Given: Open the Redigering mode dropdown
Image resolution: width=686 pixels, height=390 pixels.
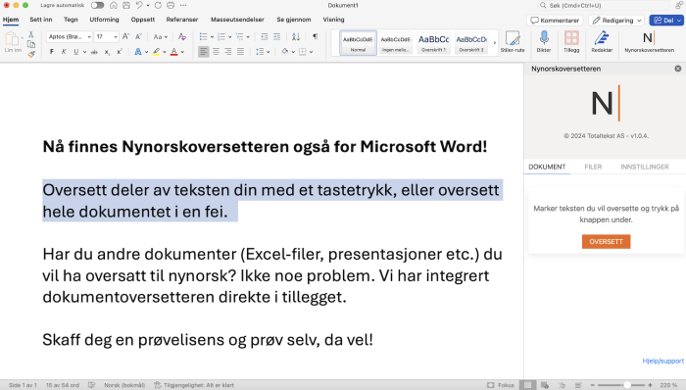Looking at the screenshot, I should 616,21.
